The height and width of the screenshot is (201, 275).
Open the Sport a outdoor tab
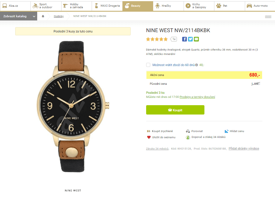46,6
